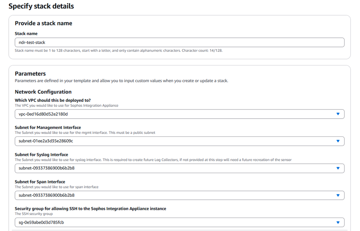Open the Syslog subnet-09337386900b6b2b8 combo box

175,168
